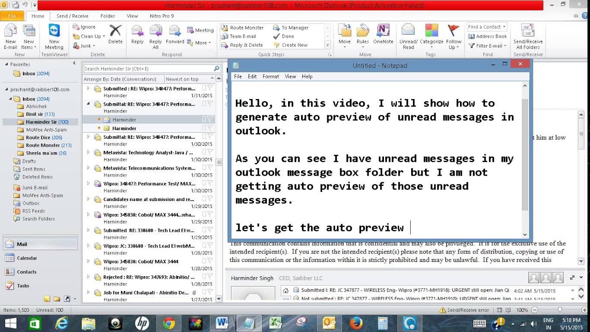The height and width of the screenshot is (332, 590).
Task: Click the Find a Contact box
Action: pyautogui.click(x=487, y=27)
